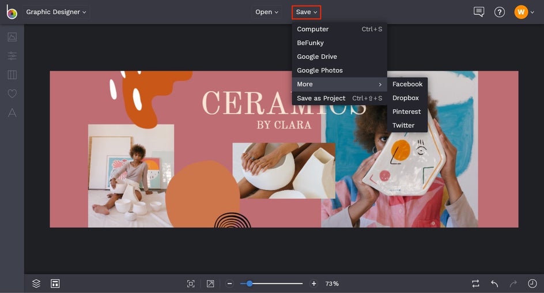Share to Twitter from submenu

pyautogui.click(x=407, y=125)
